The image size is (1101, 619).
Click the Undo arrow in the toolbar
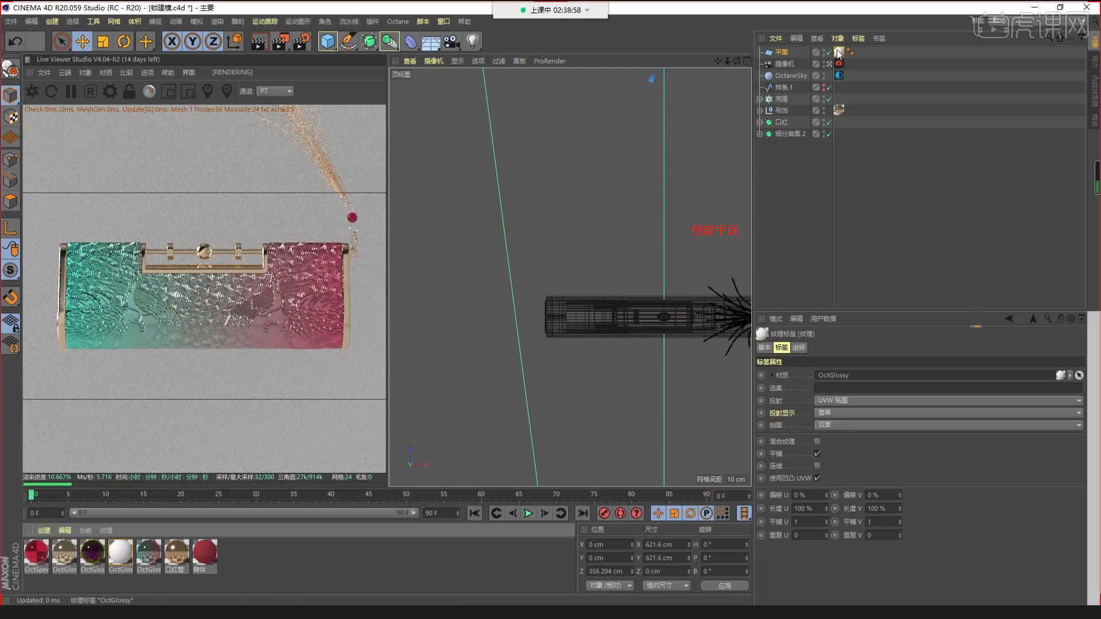pos(15,41)
